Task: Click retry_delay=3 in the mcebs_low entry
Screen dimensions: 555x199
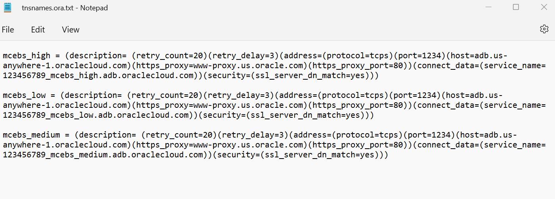Action: (x=239, y=95)
